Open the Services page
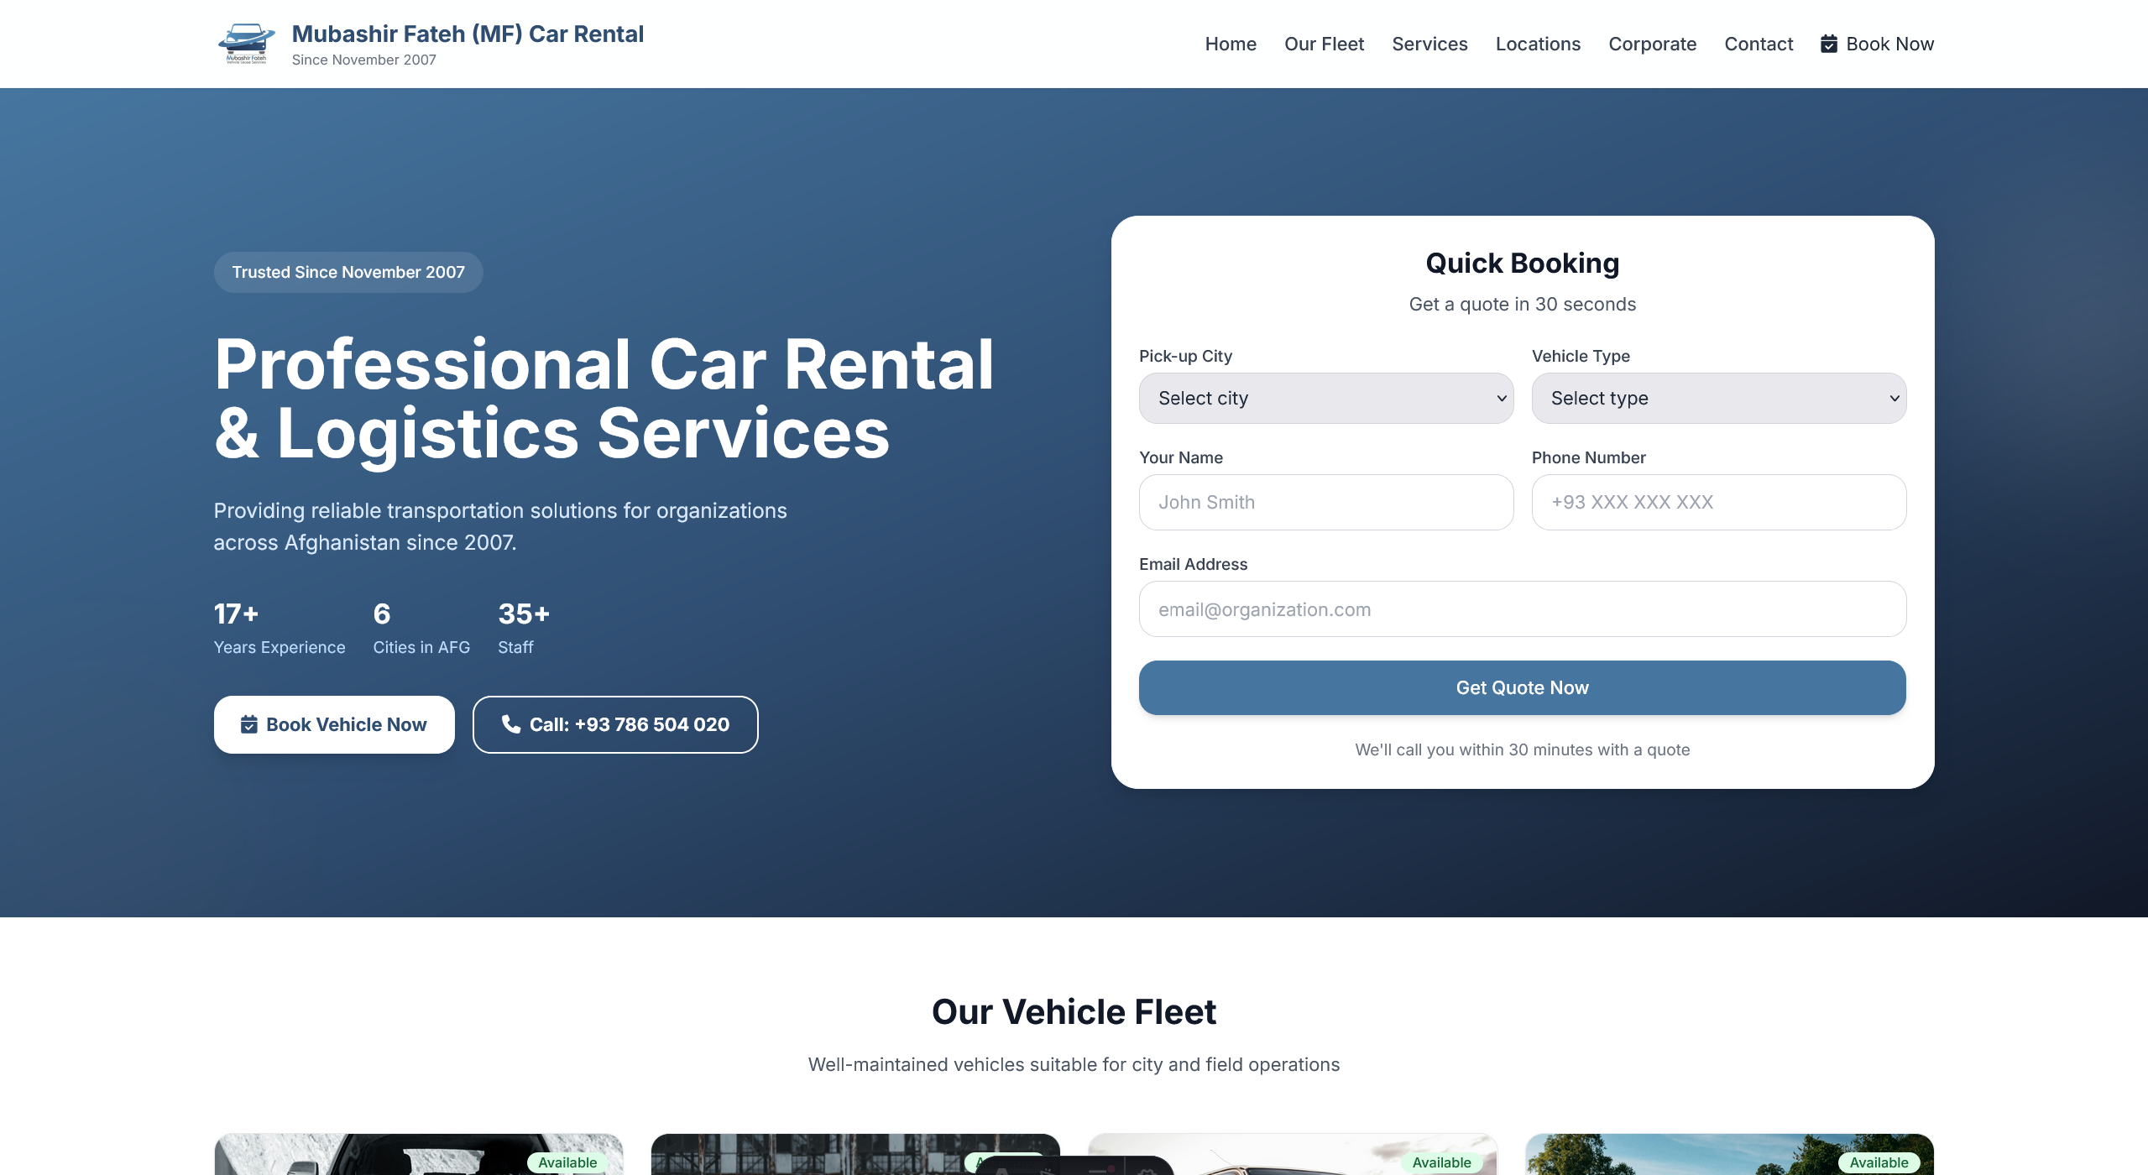 [x=1429, y=44]
